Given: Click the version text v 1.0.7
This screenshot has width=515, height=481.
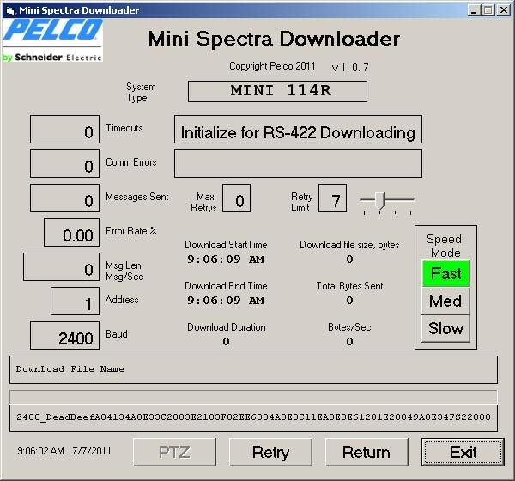Looking at the screenshot, I should 350,67.
